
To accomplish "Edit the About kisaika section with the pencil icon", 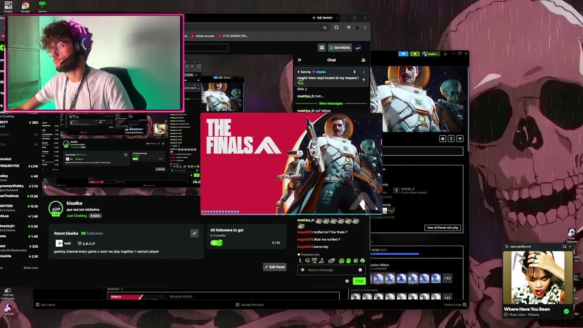I will click(194, 234).
